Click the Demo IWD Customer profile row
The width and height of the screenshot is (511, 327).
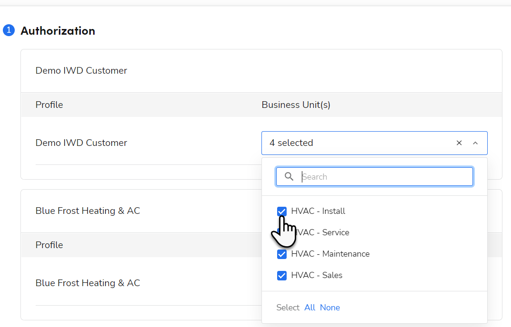tap(81, 143)
